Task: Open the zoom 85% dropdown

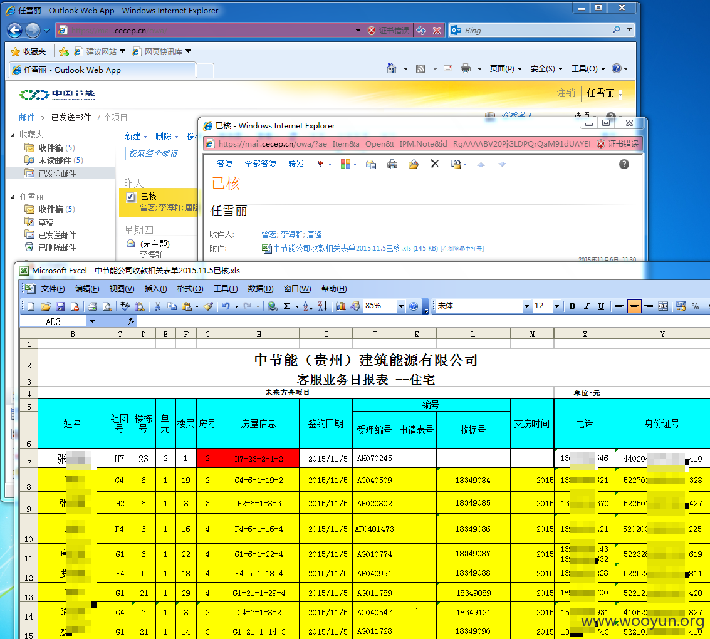Action: [x=400, y=306]
